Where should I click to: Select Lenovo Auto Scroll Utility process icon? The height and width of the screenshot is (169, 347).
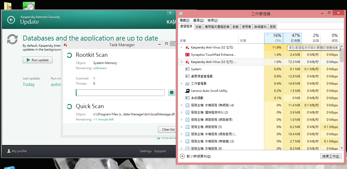tap(187, 91)
